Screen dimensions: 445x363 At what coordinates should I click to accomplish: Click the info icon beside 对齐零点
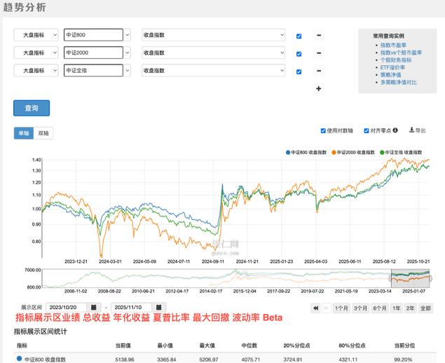[x=395, y=130]
